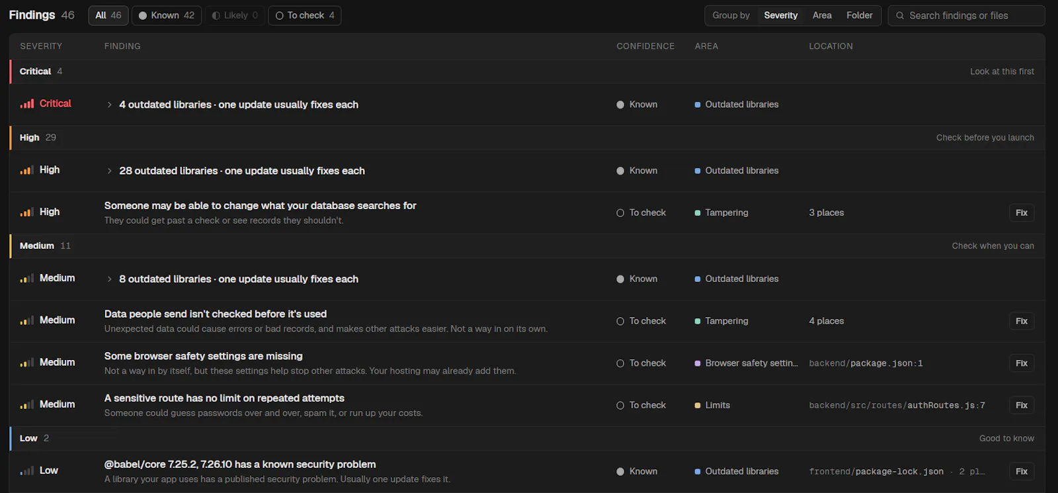Collapse the Medium severity section header
1058x493 pixels.
(x=527, y=246)
